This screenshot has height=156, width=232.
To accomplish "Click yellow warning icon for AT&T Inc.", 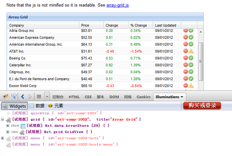I will tap(191, 51).
